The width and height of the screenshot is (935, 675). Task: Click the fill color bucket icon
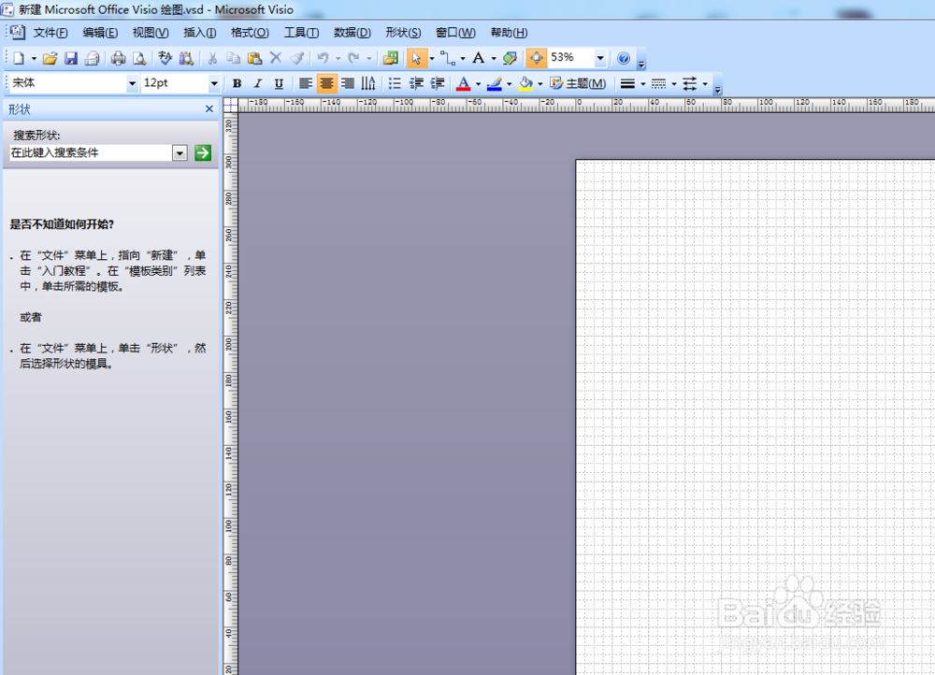click(525, 84)
